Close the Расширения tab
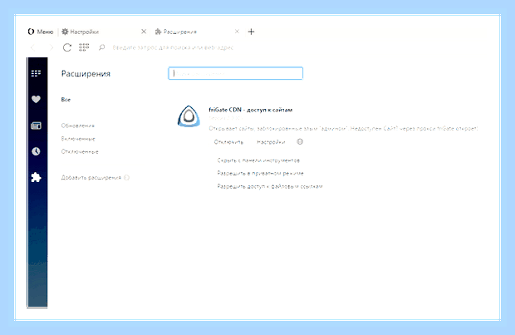 237,32
